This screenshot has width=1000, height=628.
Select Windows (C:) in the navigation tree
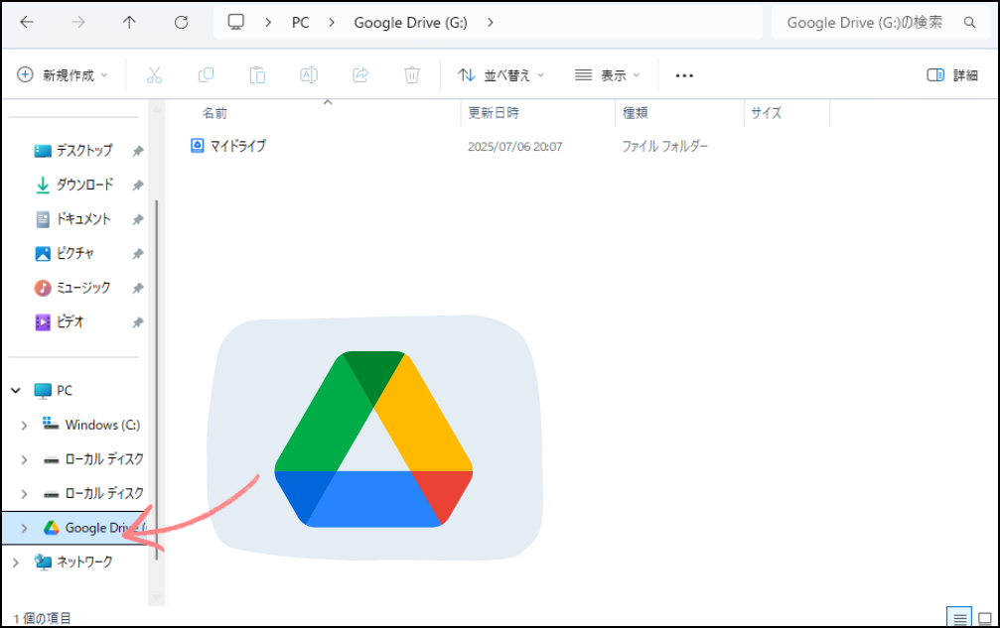102,425
